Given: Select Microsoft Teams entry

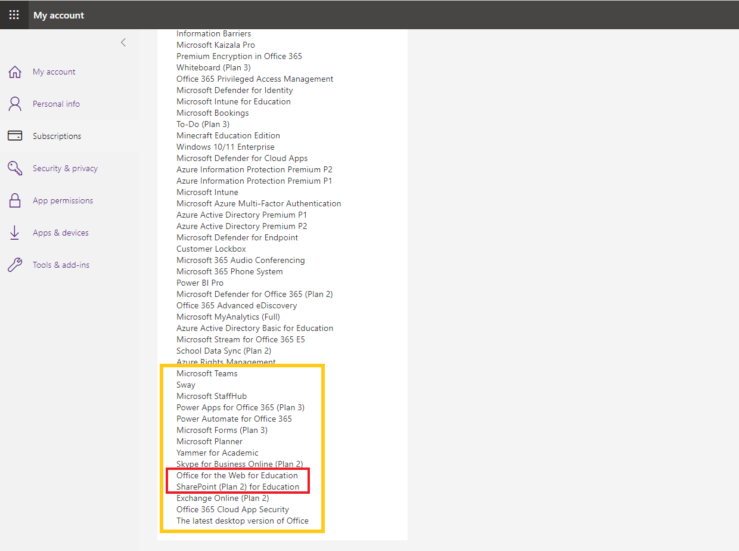Looking at the screenshot, I should point(207,373).
